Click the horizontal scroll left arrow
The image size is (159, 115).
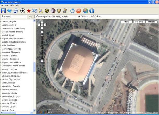pos(1,113)
